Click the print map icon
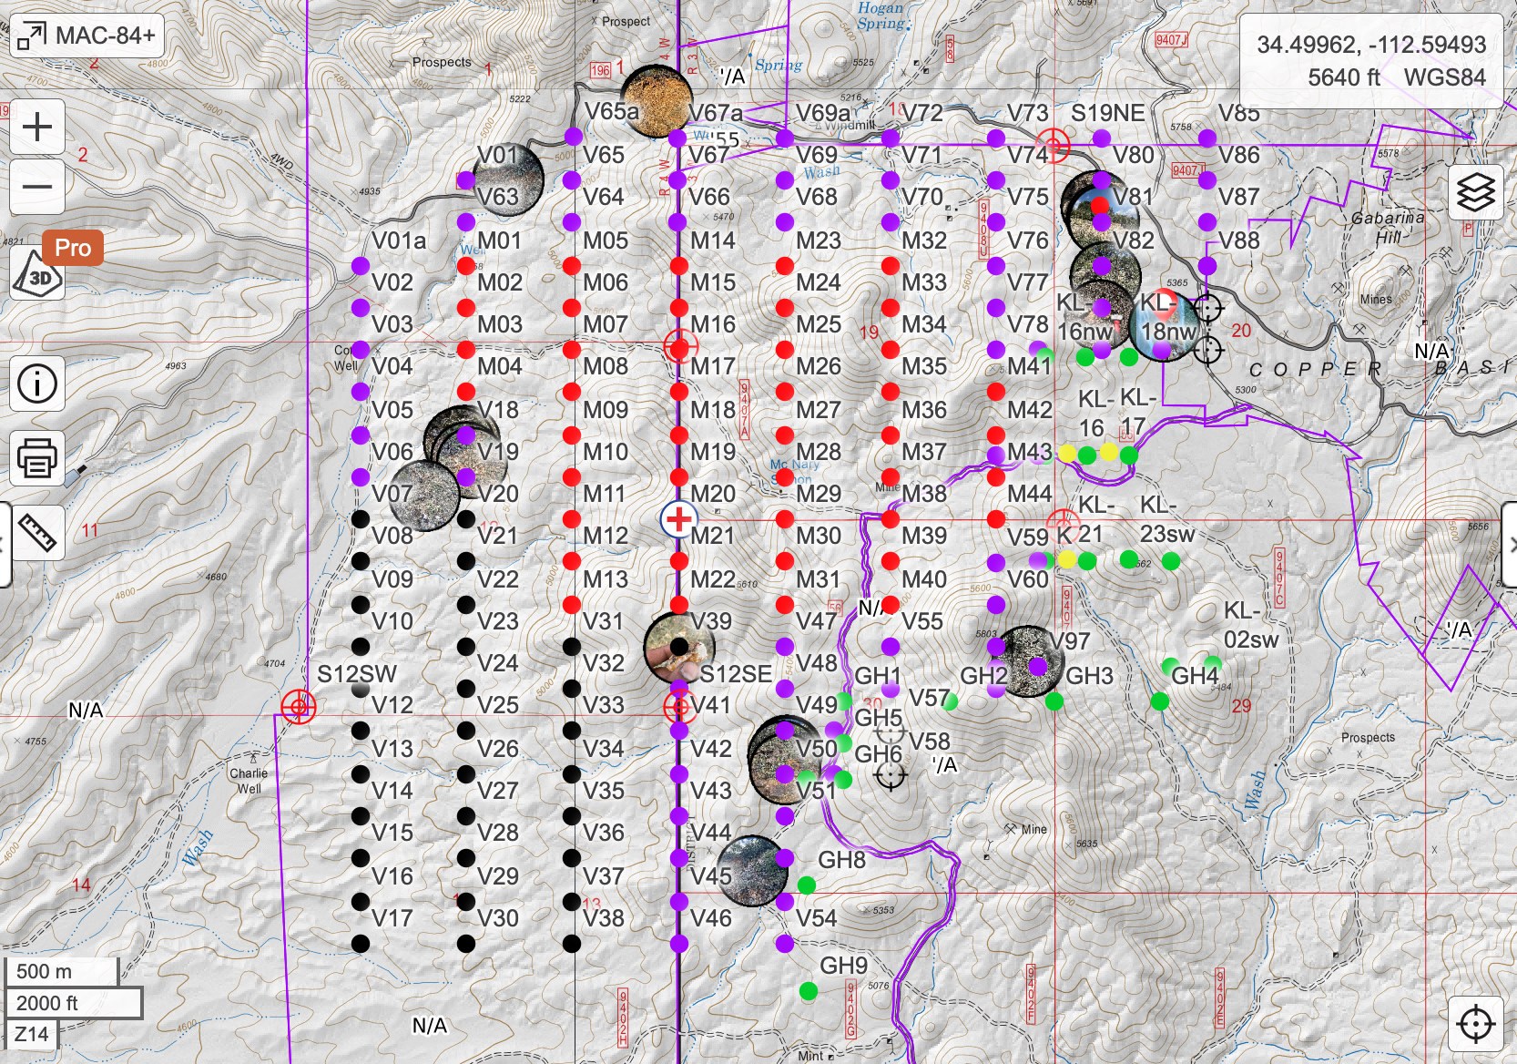The image size is (1517, 1064). [37, 457]
